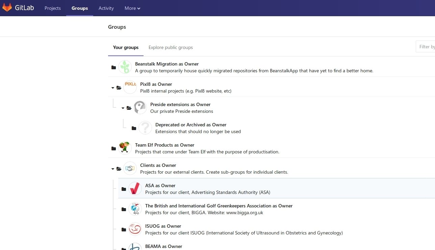This screenshot has height=250, width=435.
Task: Click the BIGGA description with www.bigga.org.uk
Action: [204, 212]
